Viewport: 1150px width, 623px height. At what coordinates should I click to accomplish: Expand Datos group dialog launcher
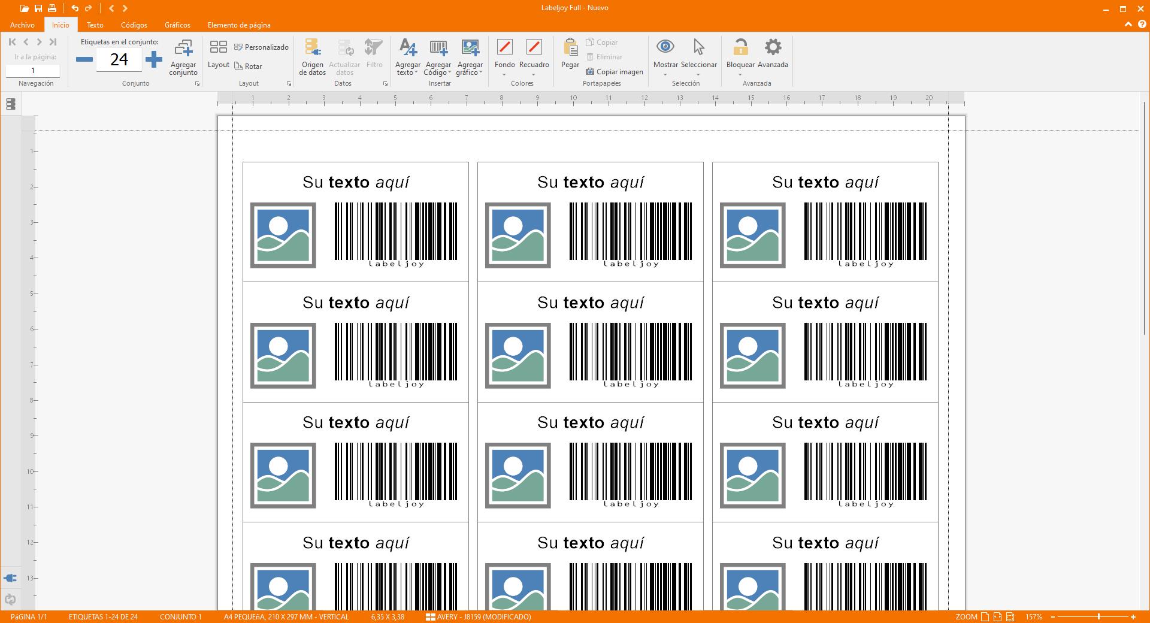(x=385, y=84)
